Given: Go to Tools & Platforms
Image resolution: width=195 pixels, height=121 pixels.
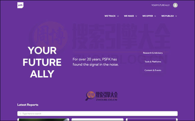Looking at the screenshot, I should tap(153, 62).
